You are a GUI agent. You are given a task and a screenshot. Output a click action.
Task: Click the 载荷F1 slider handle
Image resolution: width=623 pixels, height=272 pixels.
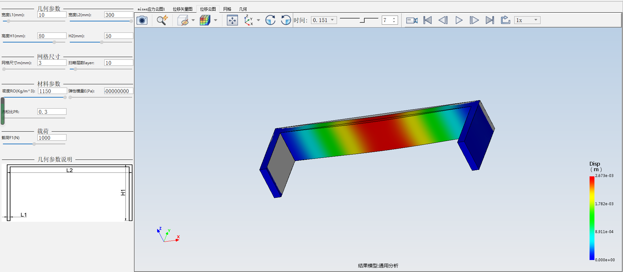[x=34, y=144]
